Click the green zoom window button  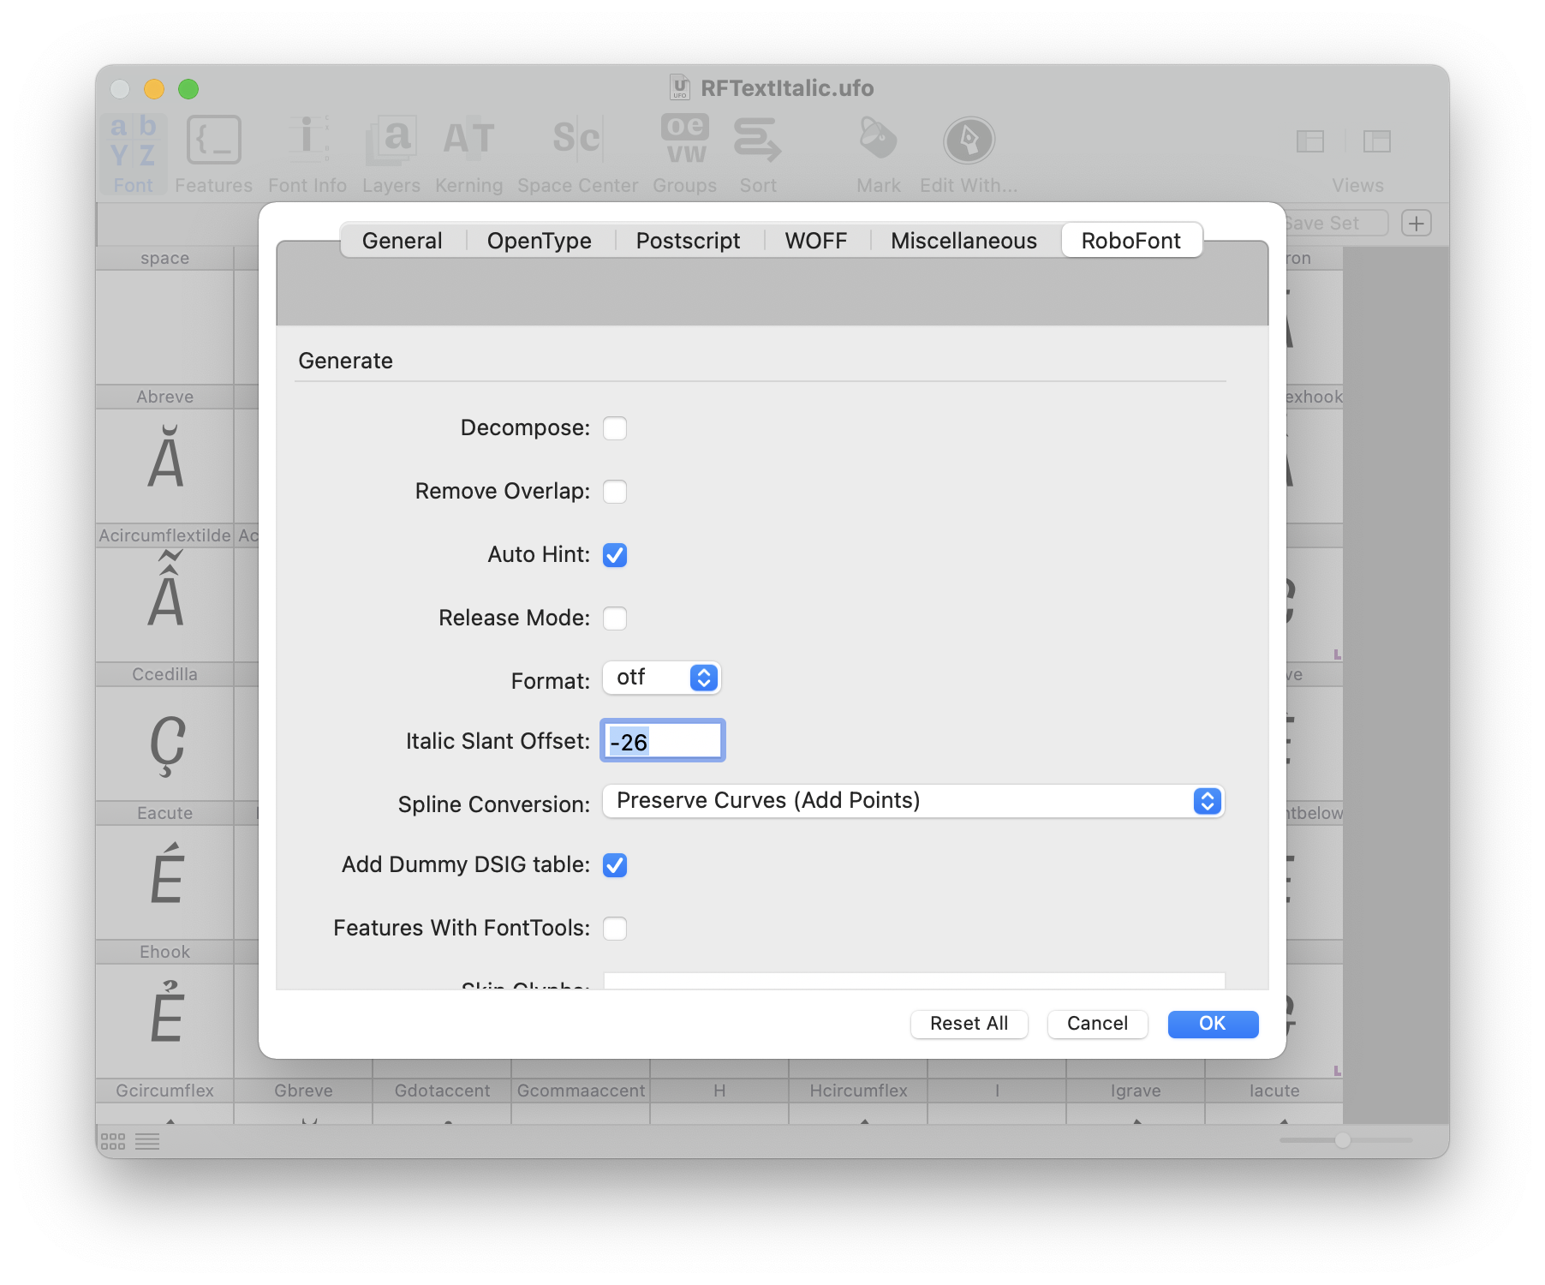coord(188,89)
